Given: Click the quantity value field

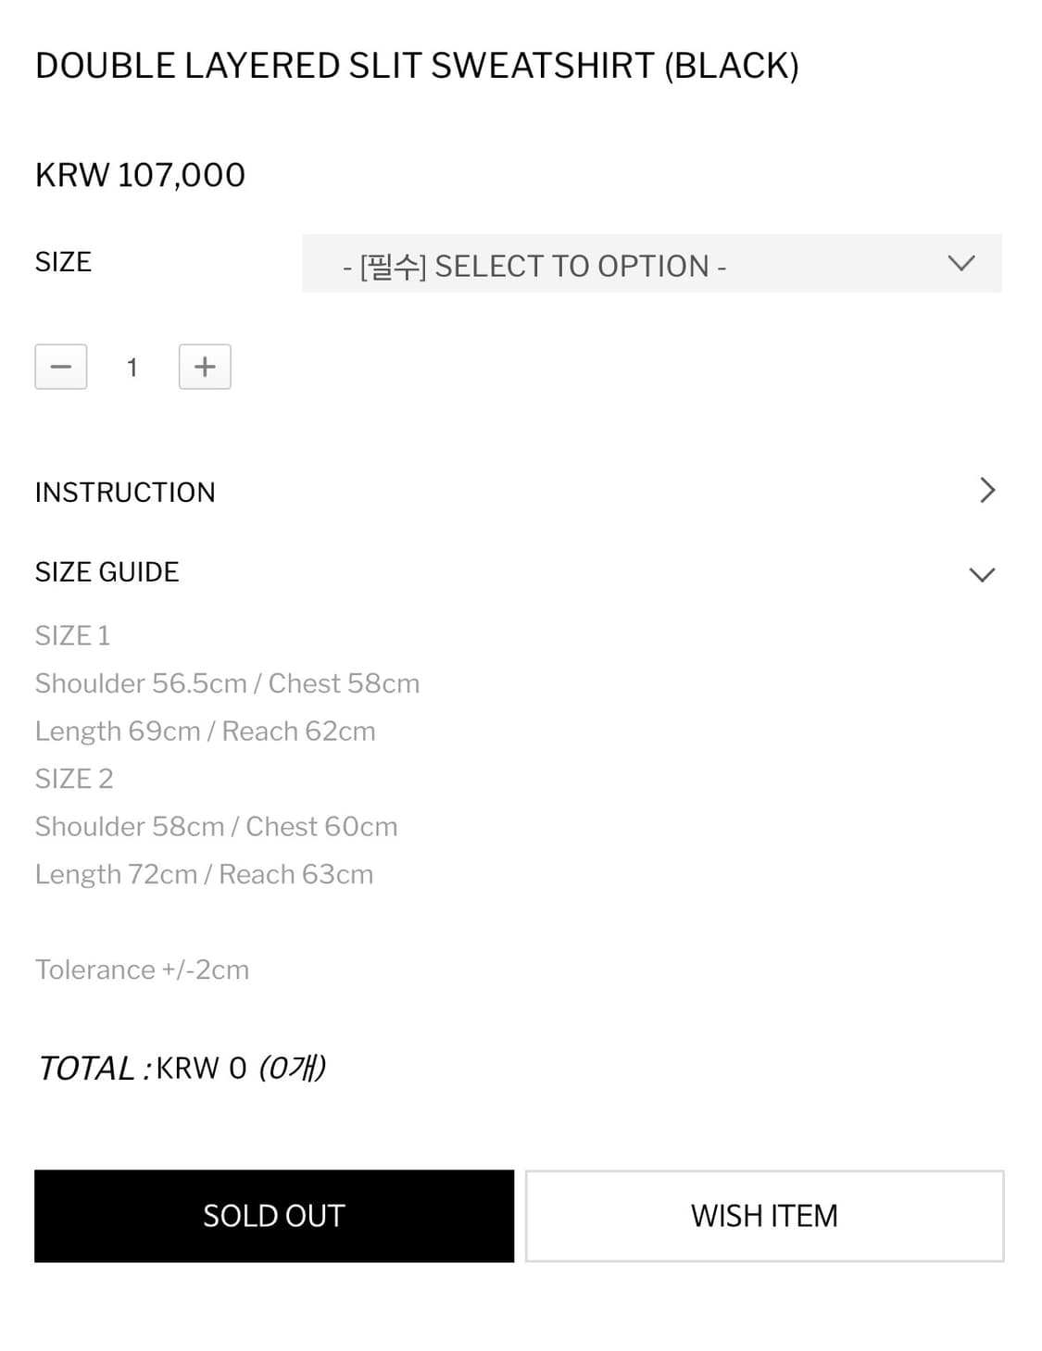Looking at the screenshot, I should tap(132, 368).
